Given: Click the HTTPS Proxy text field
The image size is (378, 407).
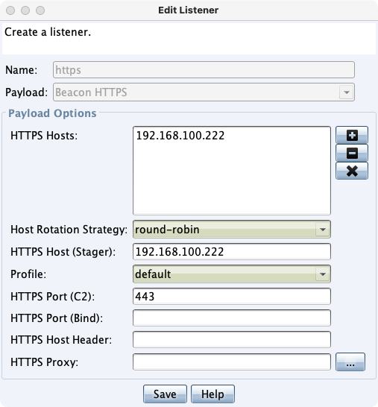Looking at the screenshot, I should coord(232,362).
